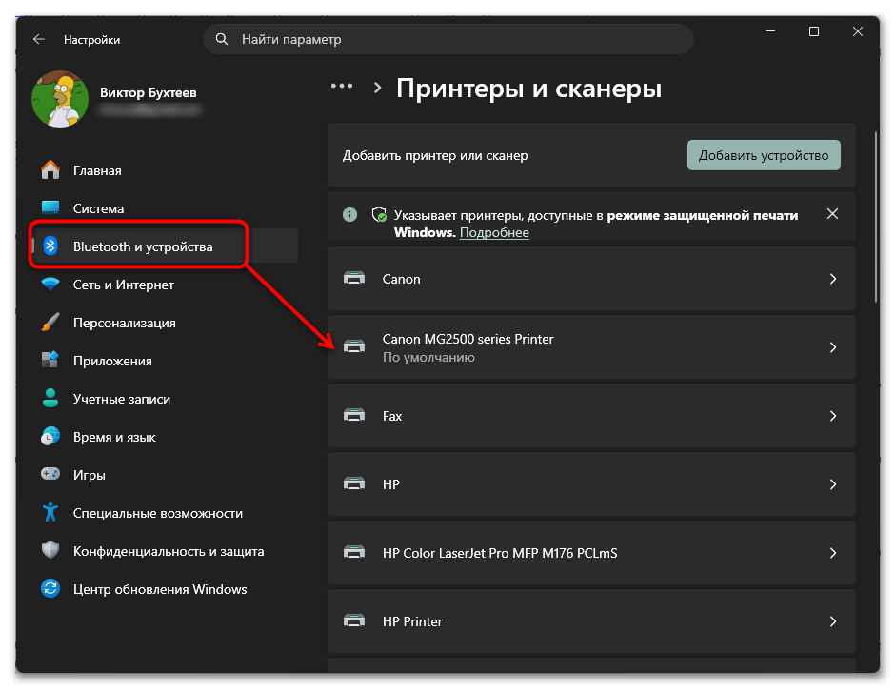Click the По умолчанию status text
896x689 pixels.
(428, 358)
